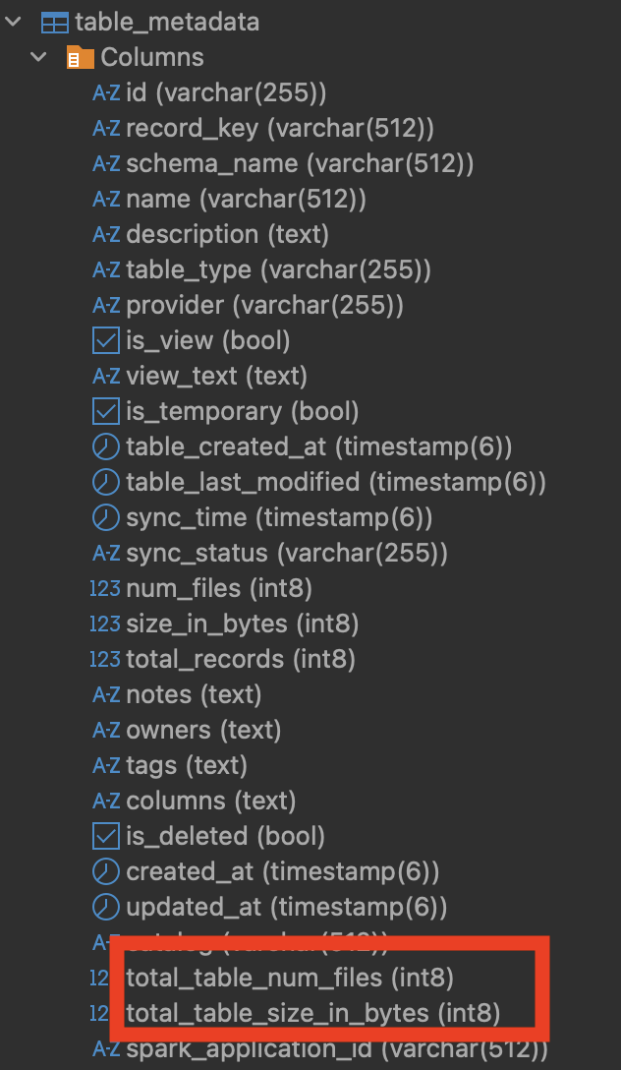Viewport: 621px width, 1070px height.
Task: Click the checkbox icon beside is_temporary
Action: [106, 411]
